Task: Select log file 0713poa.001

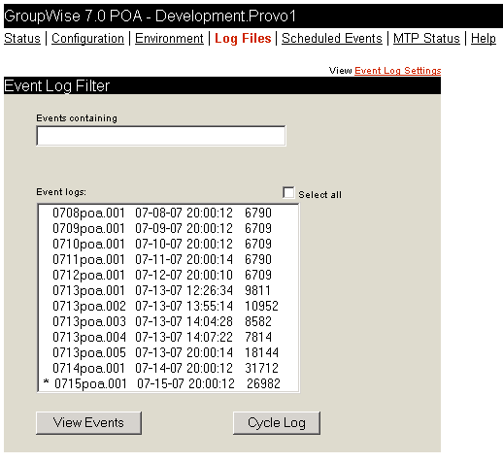Action: point(168,290)
